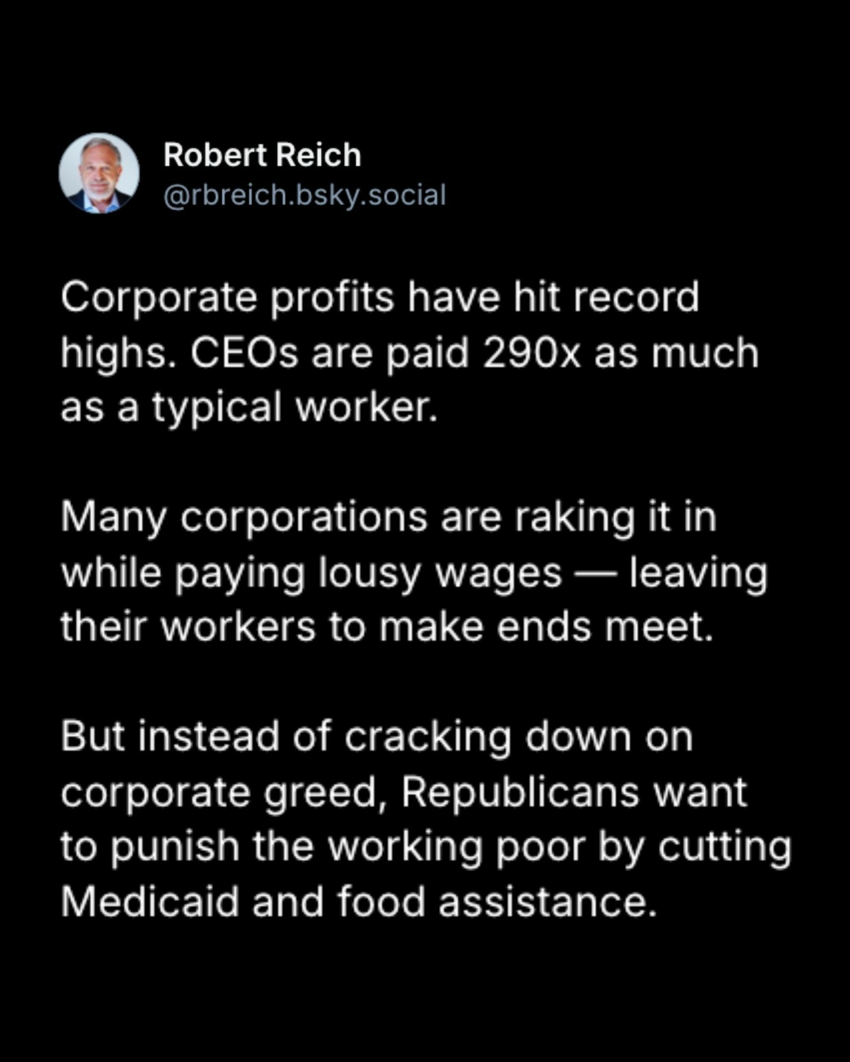Click the phrase "typical worker"
The height and width of the screenshot is (1062, 850).
click(x=294, y=408)
